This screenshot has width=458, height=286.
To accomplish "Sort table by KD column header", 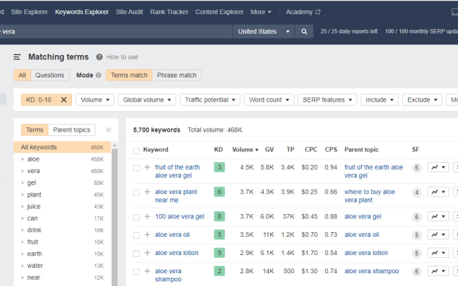I will 218,149.
